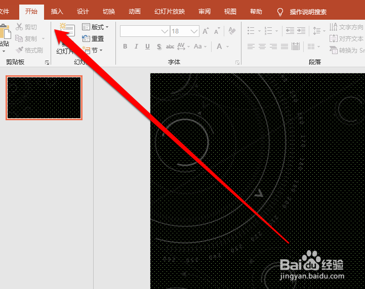Click the convert to SmartArt button
The height and width of the screenshot is (289, 365).
coord(347,50)
